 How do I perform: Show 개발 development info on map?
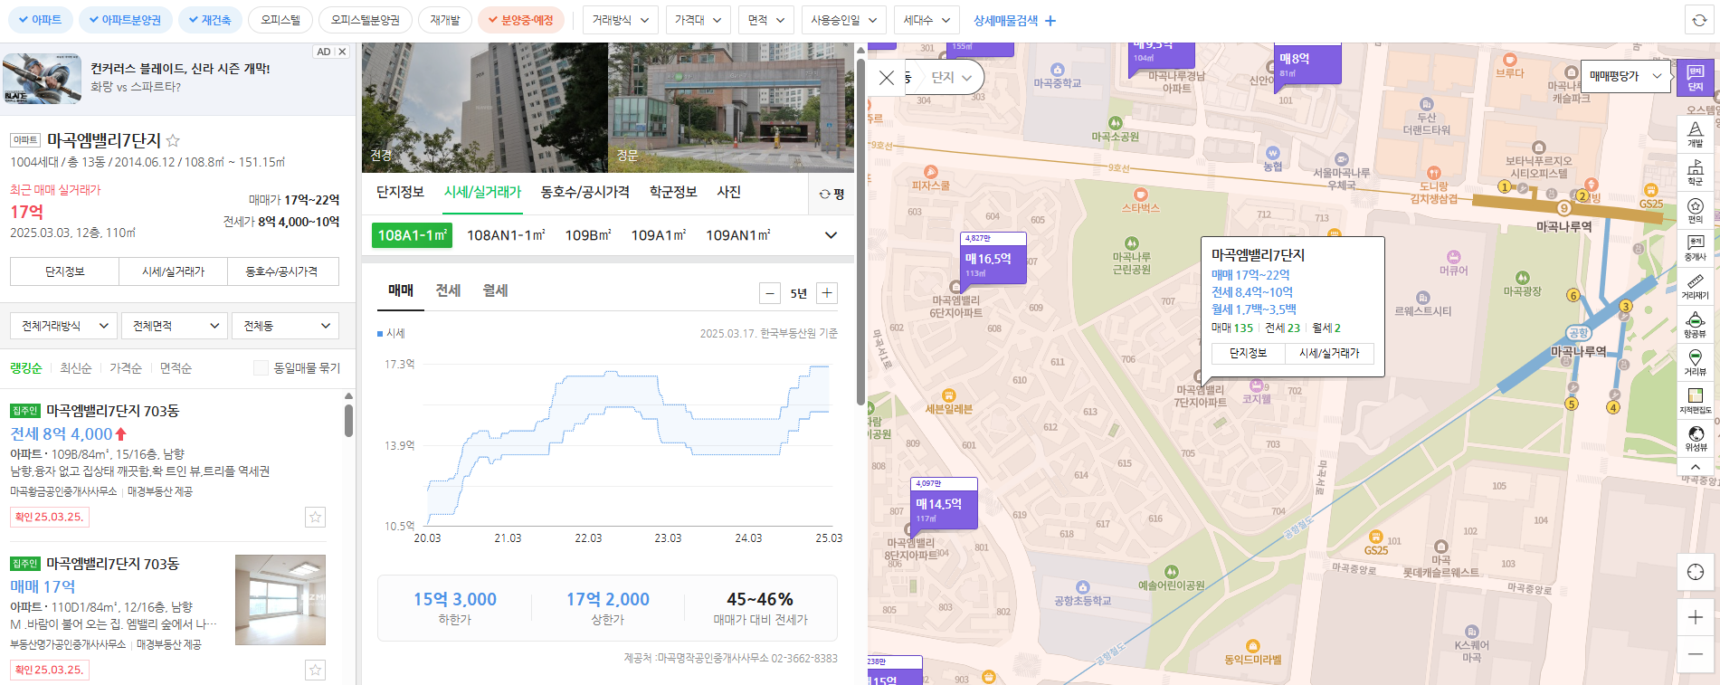(x=1695, y=135)
